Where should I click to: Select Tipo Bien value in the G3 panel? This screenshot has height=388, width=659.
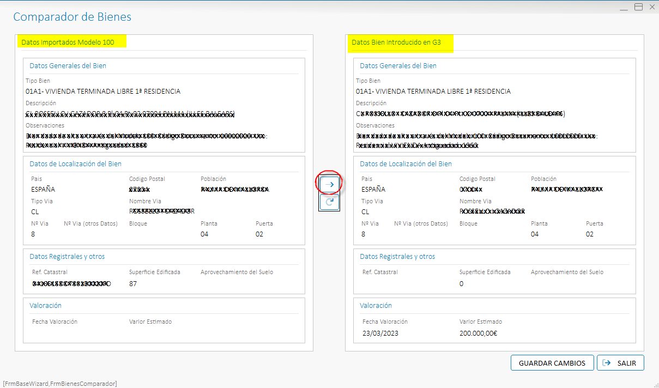tap(433, 92)
